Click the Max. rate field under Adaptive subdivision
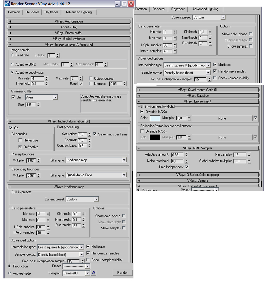This screenshot has height=283, width=268. click(x=75, y=78)
